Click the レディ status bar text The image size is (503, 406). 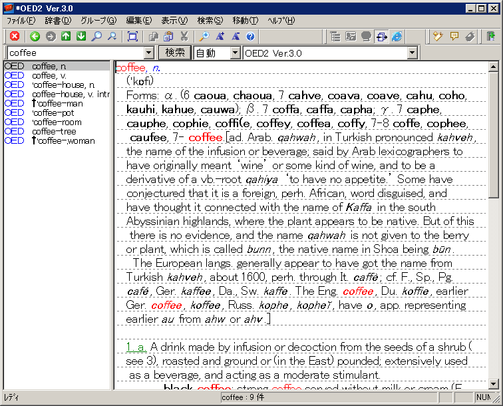[x=11, y=397]
